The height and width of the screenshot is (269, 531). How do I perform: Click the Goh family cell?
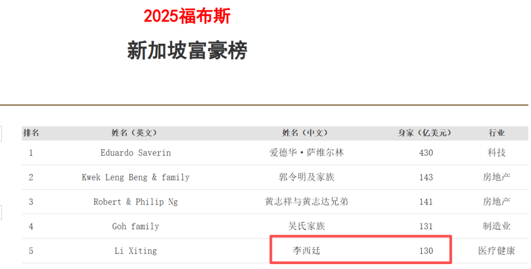click(135, 227)
